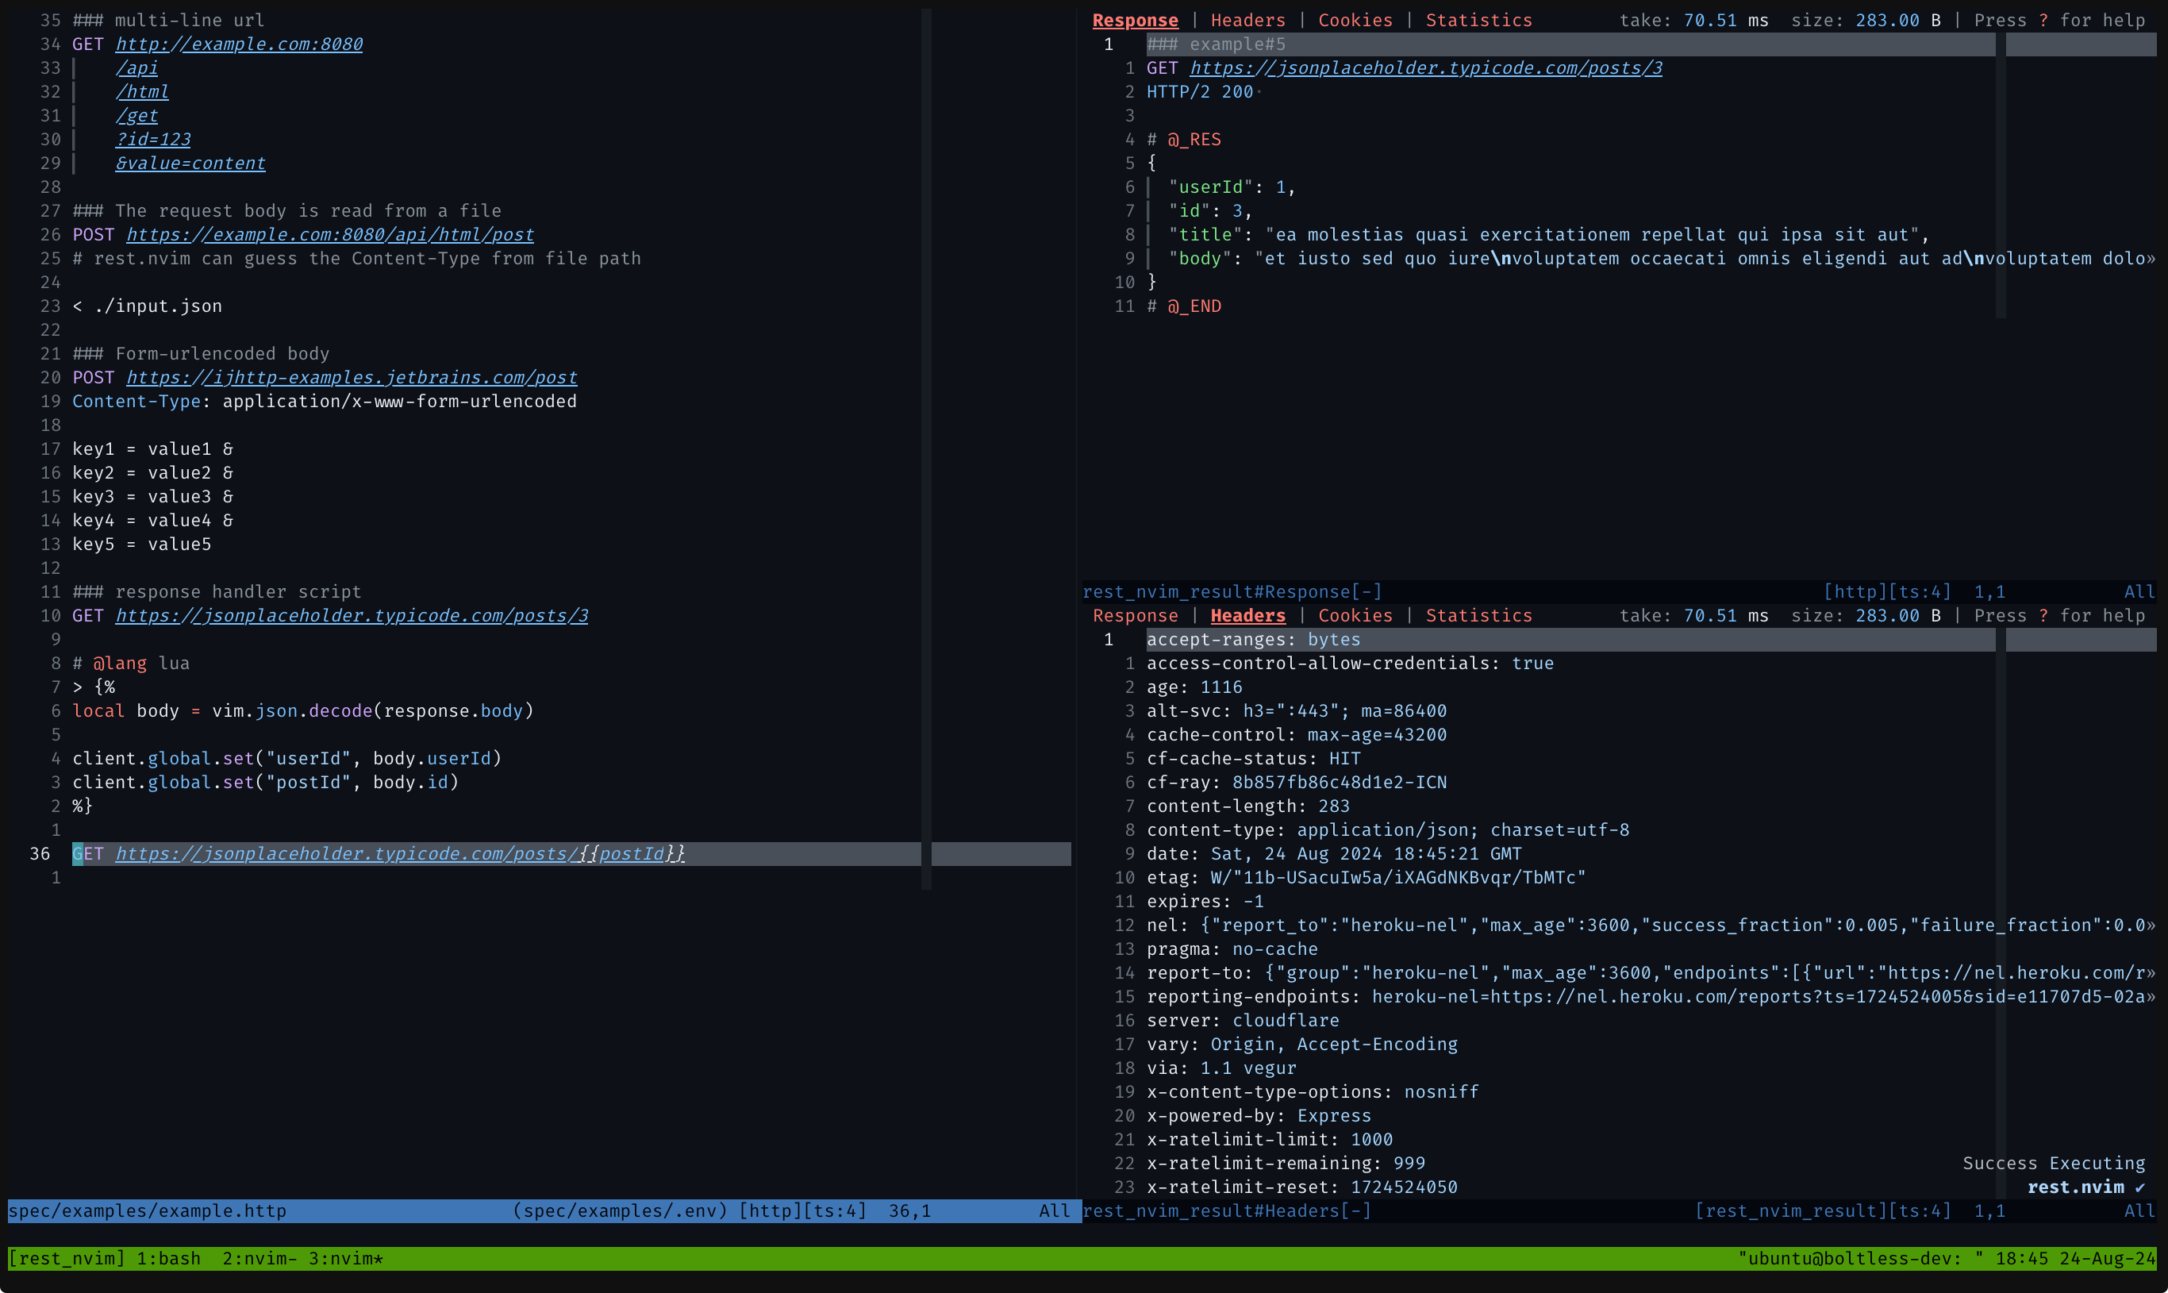Viewport: 2168px width, 1293px height.
Task: Select the Response tab in upper result pane
Action: pos(1135,20)
